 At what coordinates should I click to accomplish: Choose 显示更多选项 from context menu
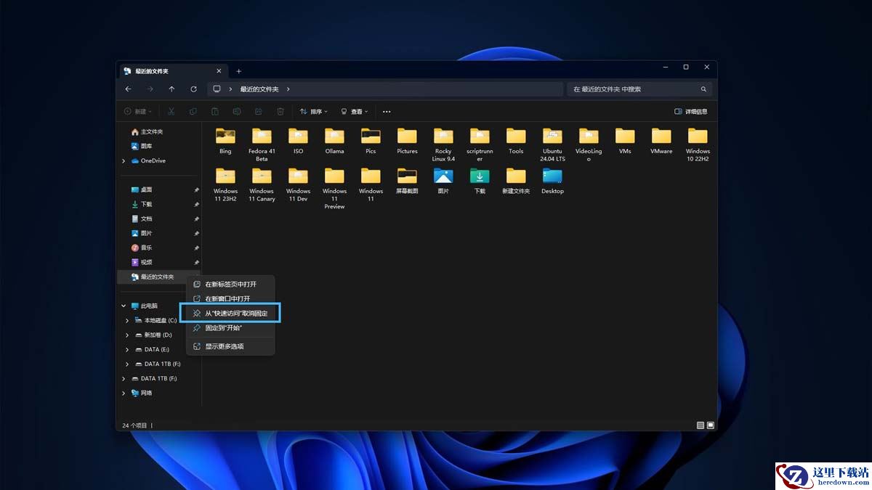[230, 346]
